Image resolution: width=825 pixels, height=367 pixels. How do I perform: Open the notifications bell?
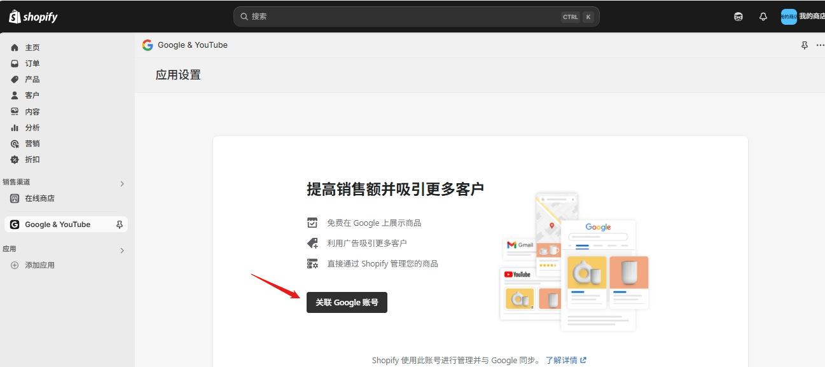click(x=763, y=17)
